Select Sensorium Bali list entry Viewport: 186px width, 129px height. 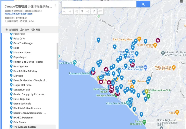point(22,90)
